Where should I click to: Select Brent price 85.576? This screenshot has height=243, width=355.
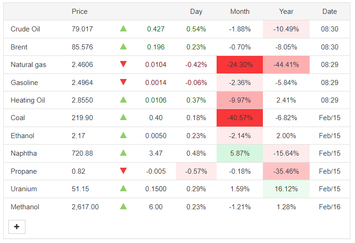tap(82, 47)
